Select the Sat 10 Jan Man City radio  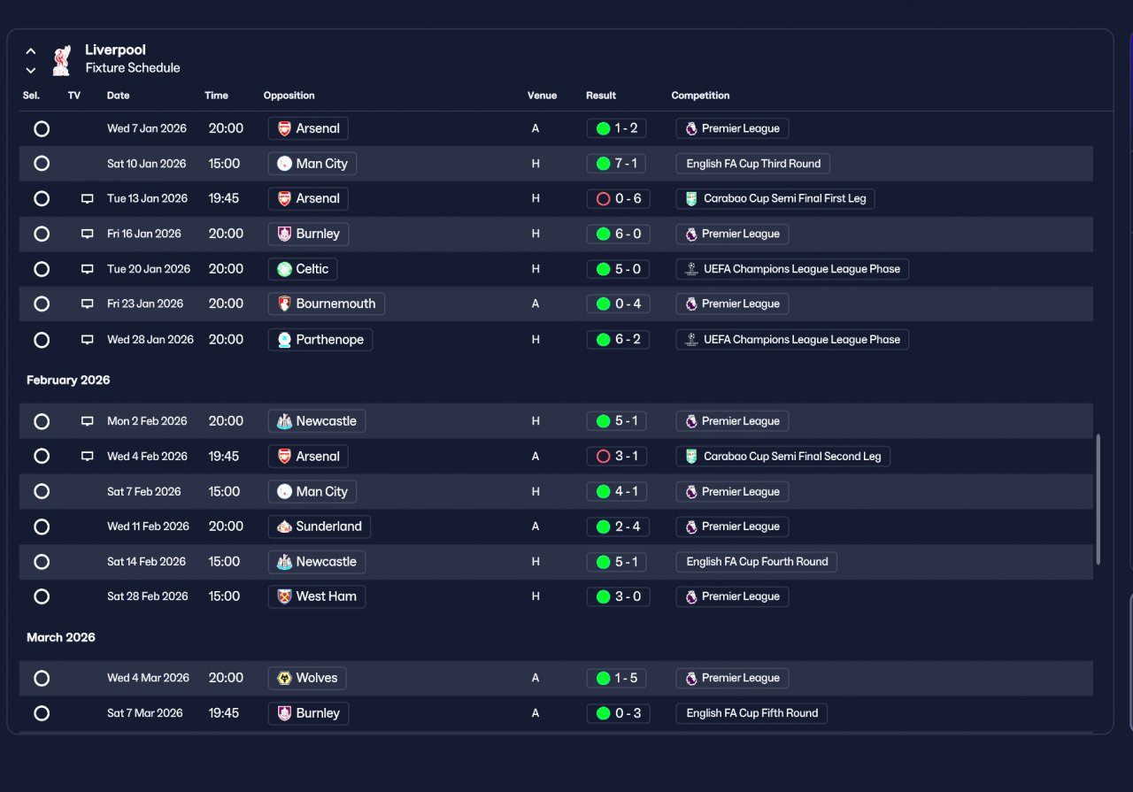click(42, 164)
